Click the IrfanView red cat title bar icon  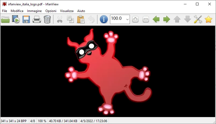[x=5, y=4]
